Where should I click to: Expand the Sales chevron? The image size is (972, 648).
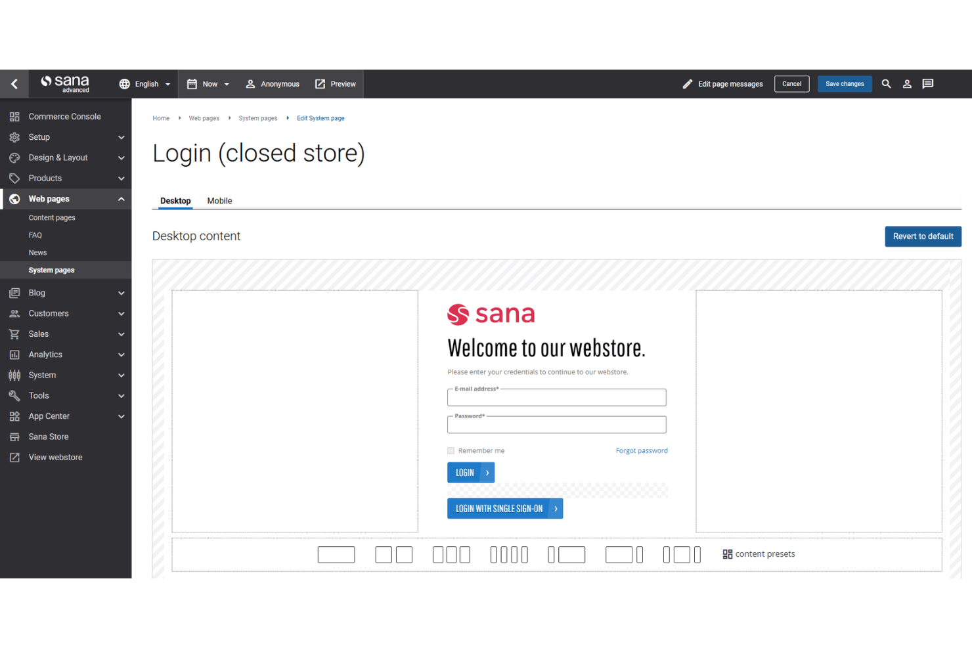[x=121, y=334]
